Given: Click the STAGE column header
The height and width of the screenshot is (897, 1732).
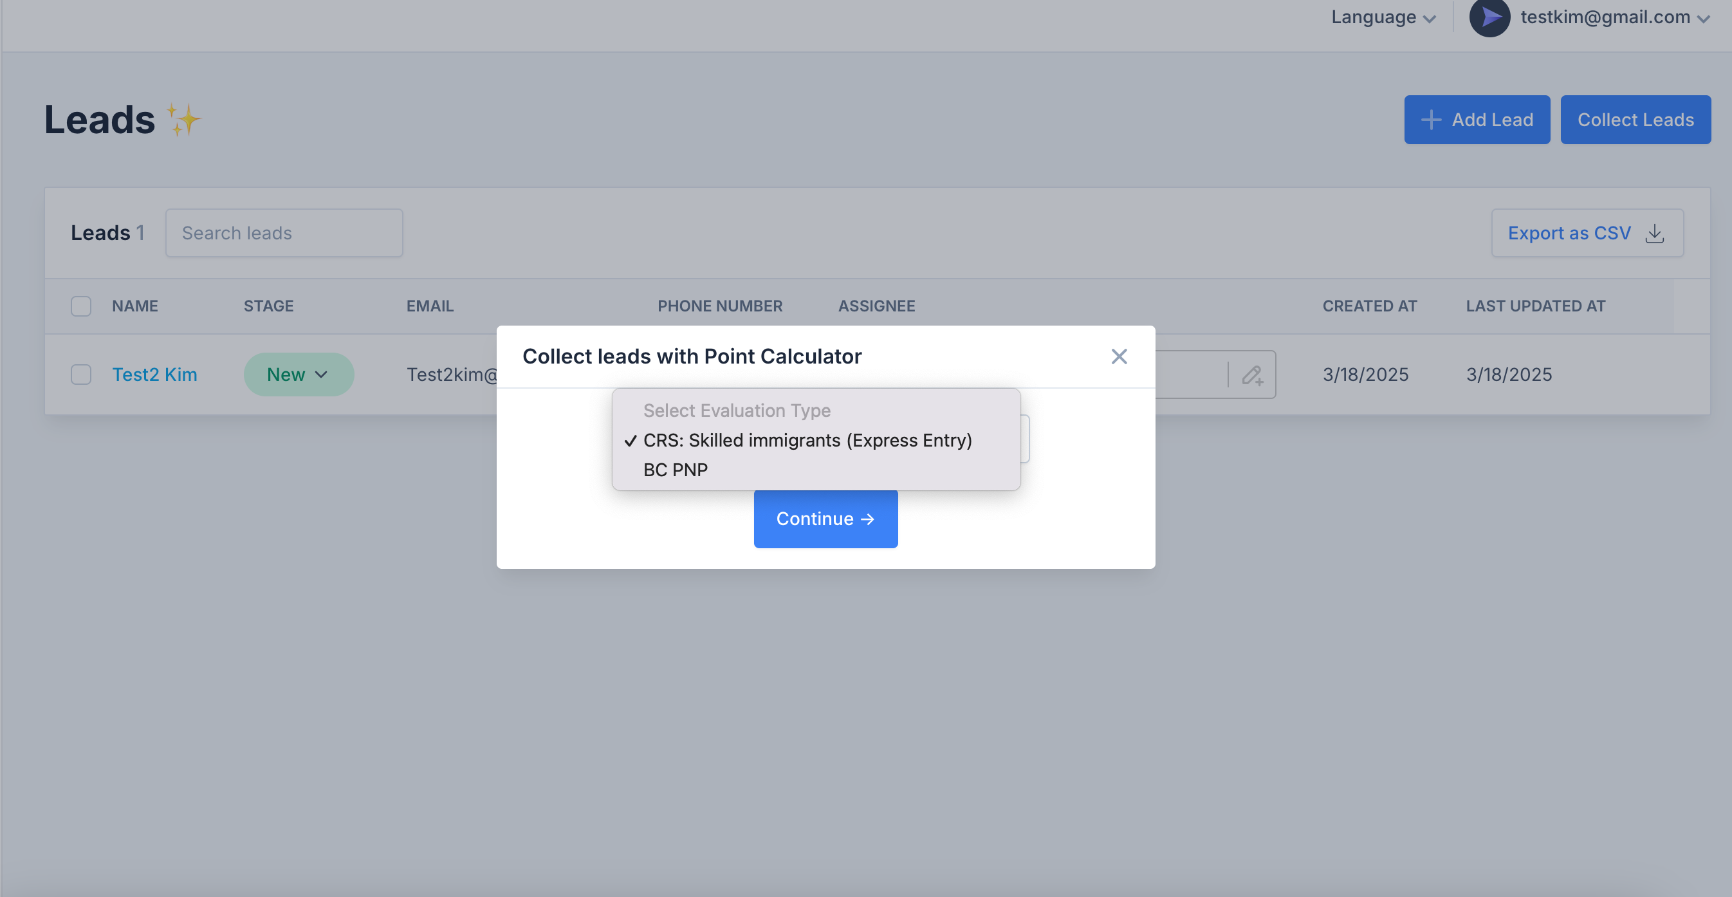Looking at the screenshot, I should click(268, 306).
